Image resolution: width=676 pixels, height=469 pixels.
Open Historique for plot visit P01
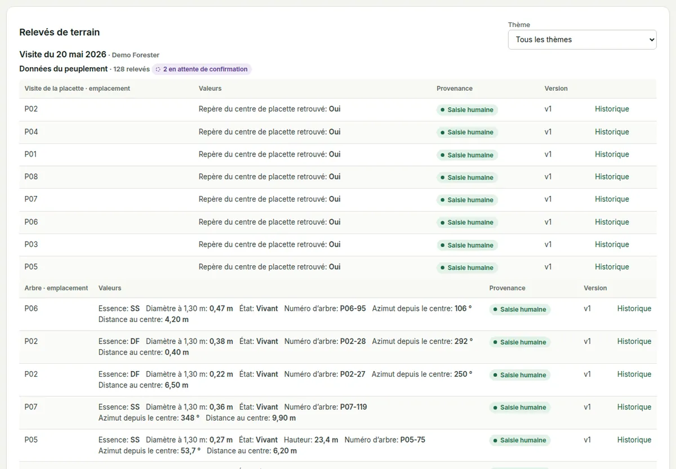coord(612,154)
